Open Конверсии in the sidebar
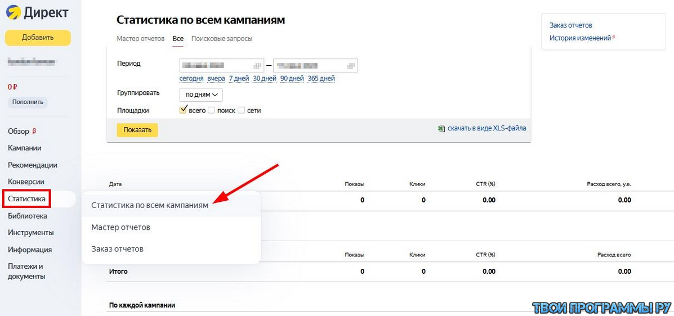Viewport: 674px width, 316px height. [x=26, y=182]
